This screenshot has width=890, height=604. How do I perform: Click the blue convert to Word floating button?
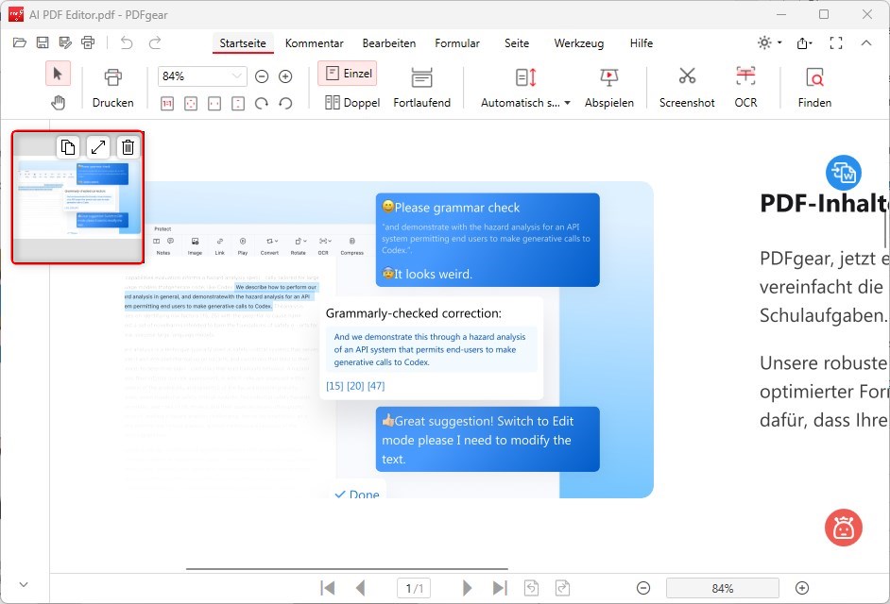[843, 173]
